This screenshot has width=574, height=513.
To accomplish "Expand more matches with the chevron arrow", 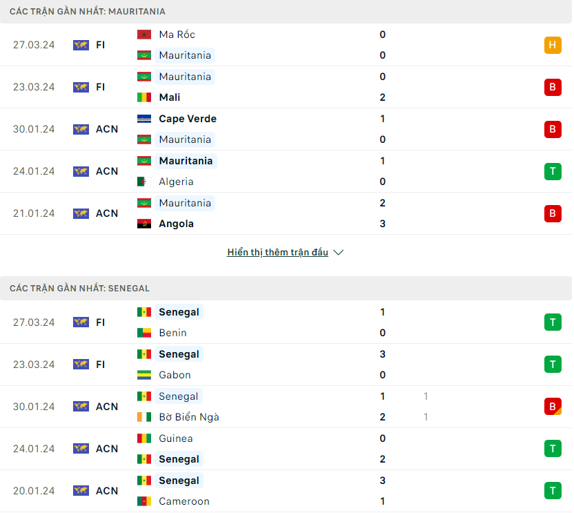I will 339,253.
